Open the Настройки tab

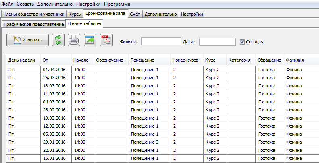pos(192,14)
